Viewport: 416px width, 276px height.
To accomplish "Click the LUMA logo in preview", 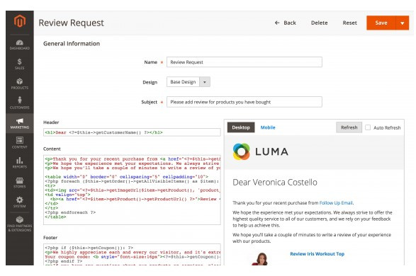I will pos(261,151).
